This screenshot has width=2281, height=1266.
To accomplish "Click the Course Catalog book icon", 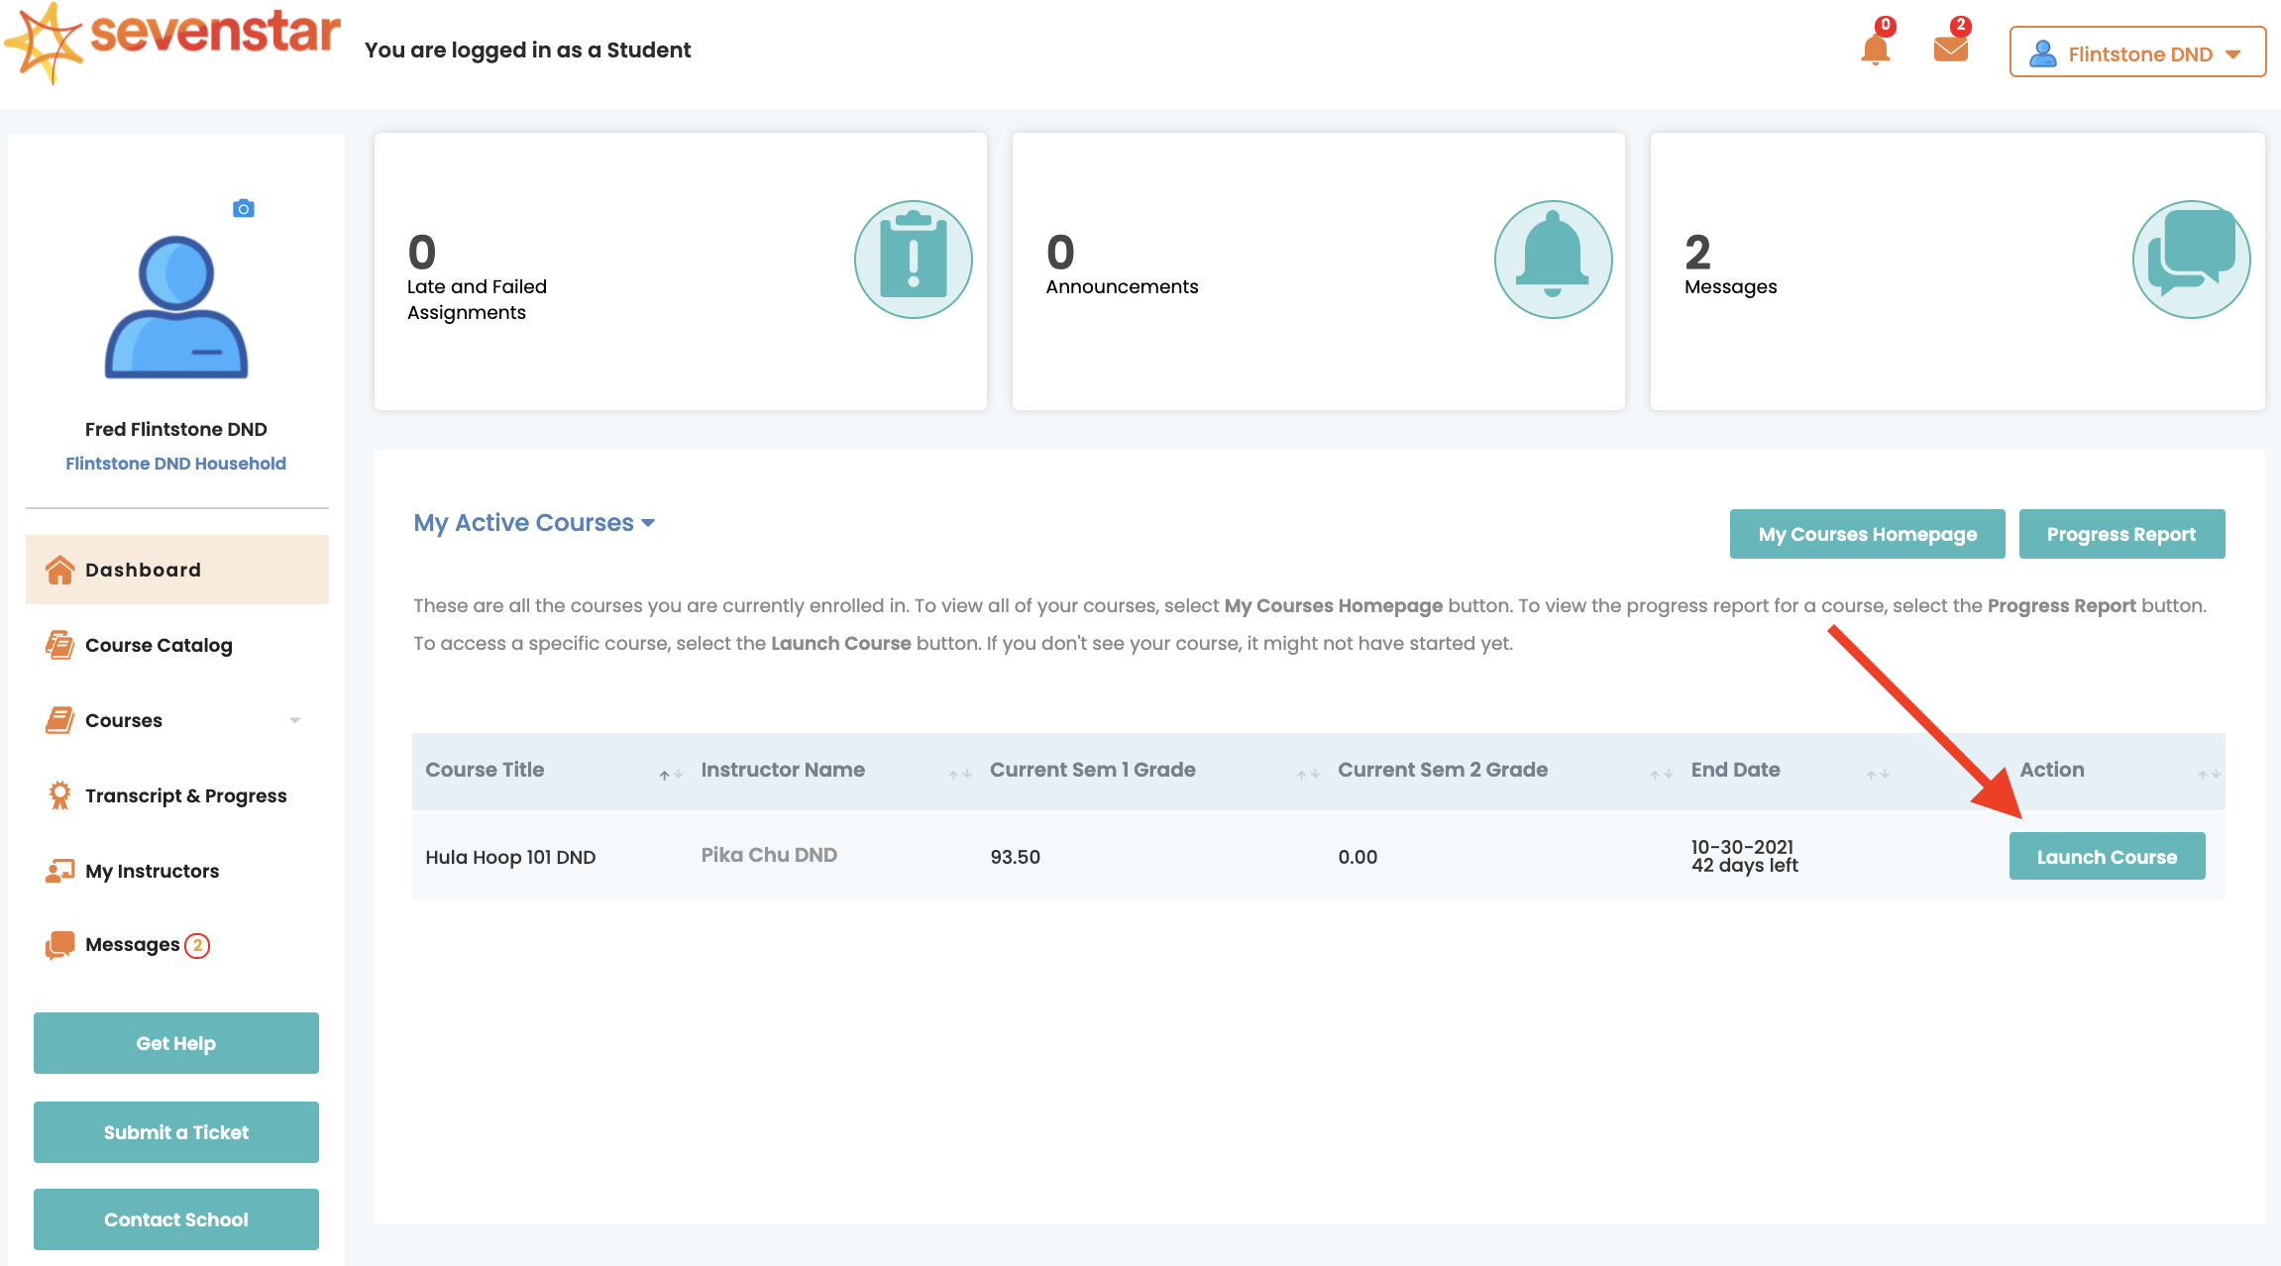I will 57,644.
